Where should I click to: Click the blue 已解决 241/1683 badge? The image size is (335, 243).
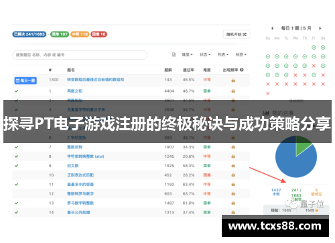[29, 34]
